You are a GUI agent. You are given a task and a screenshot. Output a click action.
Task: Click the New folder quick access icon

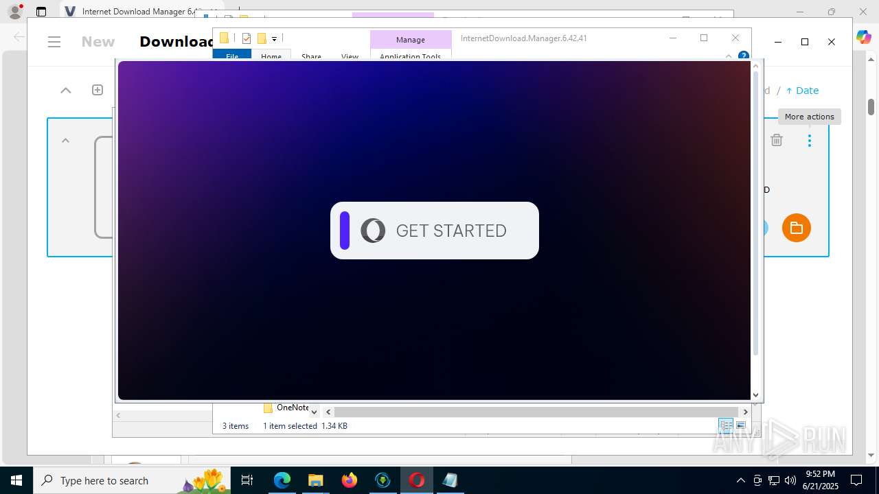click(262, 38)
